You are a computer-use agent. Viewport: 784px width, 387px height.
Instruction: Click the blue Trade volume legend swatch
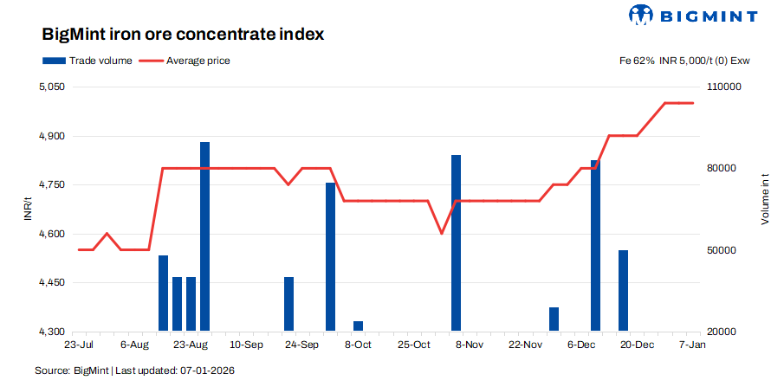click(54, 61)
